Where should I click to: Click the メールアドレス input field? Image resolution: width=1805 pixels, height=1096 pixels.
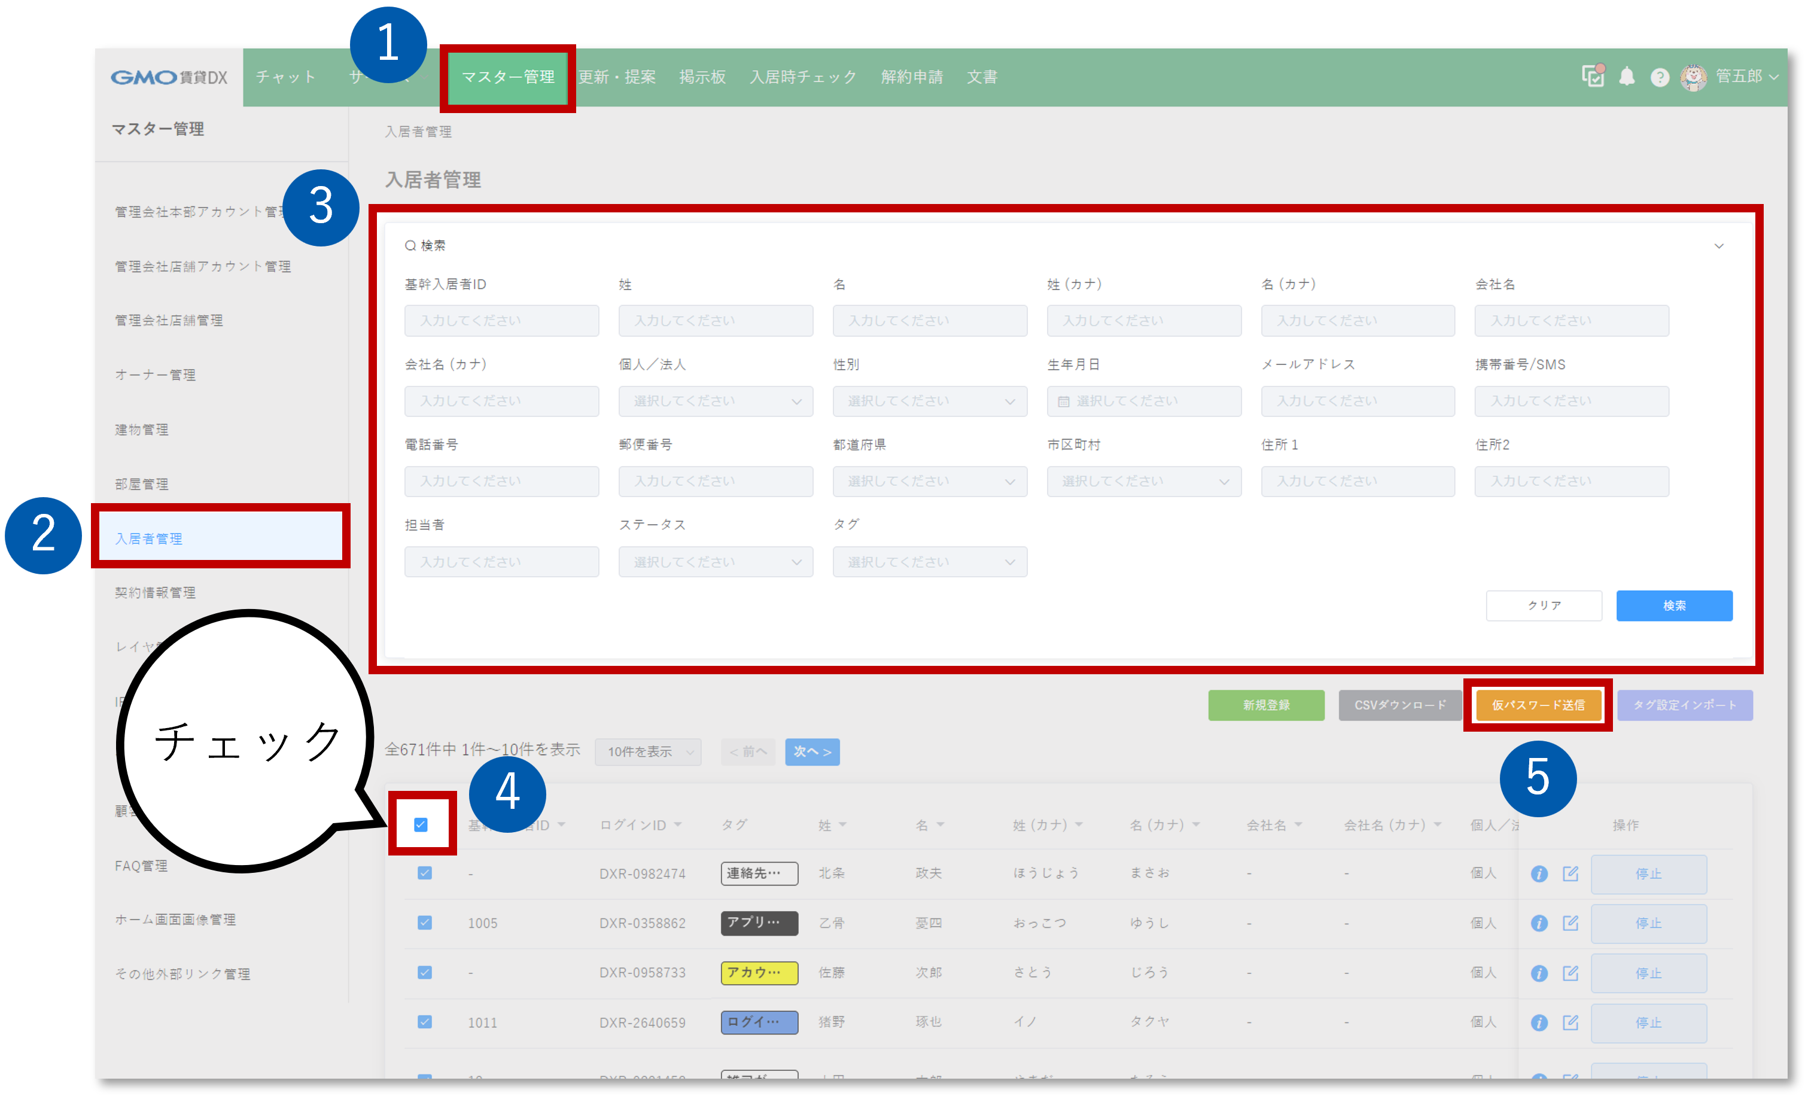(1357, 401)
